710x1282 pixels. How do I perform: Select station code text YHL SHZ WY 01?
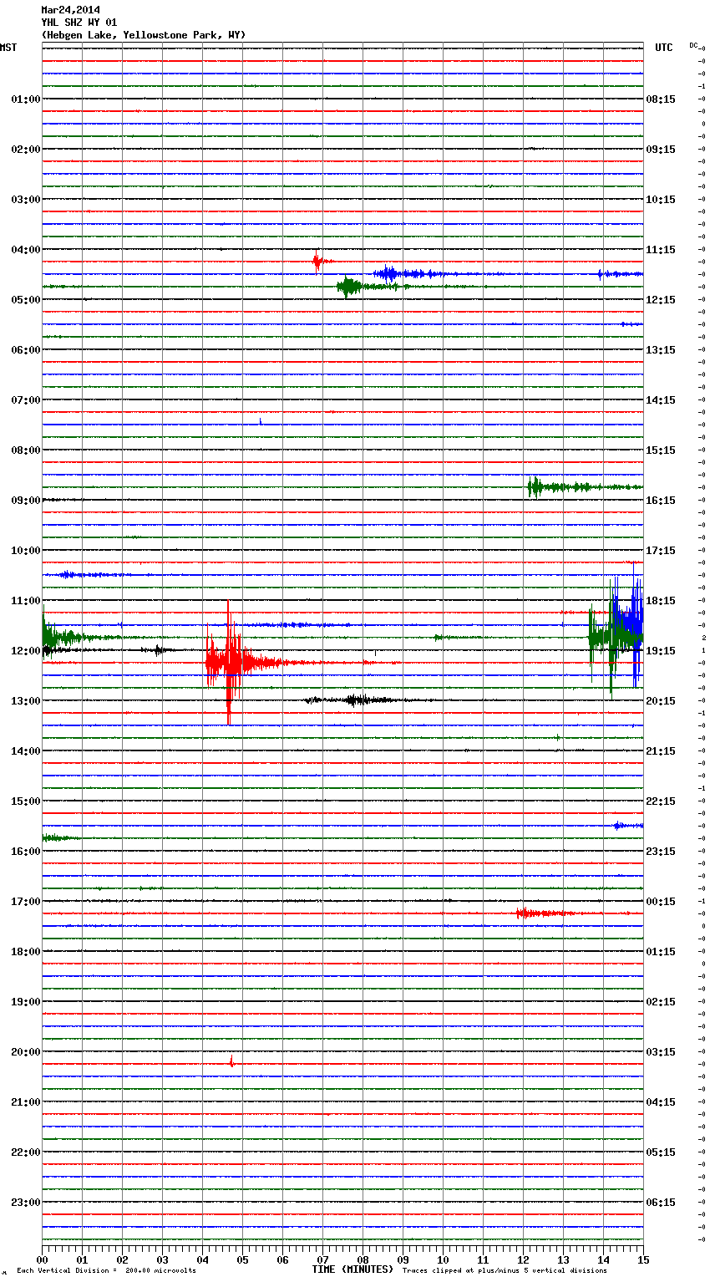tap(79, 23)
